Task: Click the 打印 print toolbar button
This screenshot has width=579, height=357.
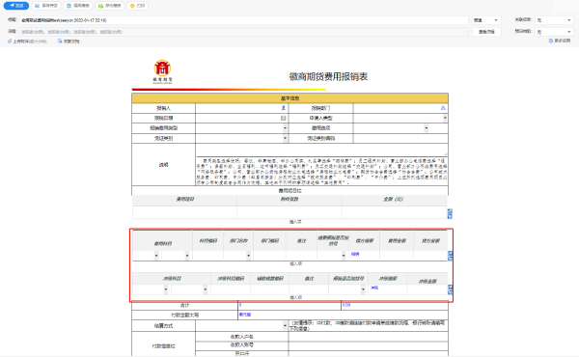Action: pyautogui.click(x=137, y=6)
